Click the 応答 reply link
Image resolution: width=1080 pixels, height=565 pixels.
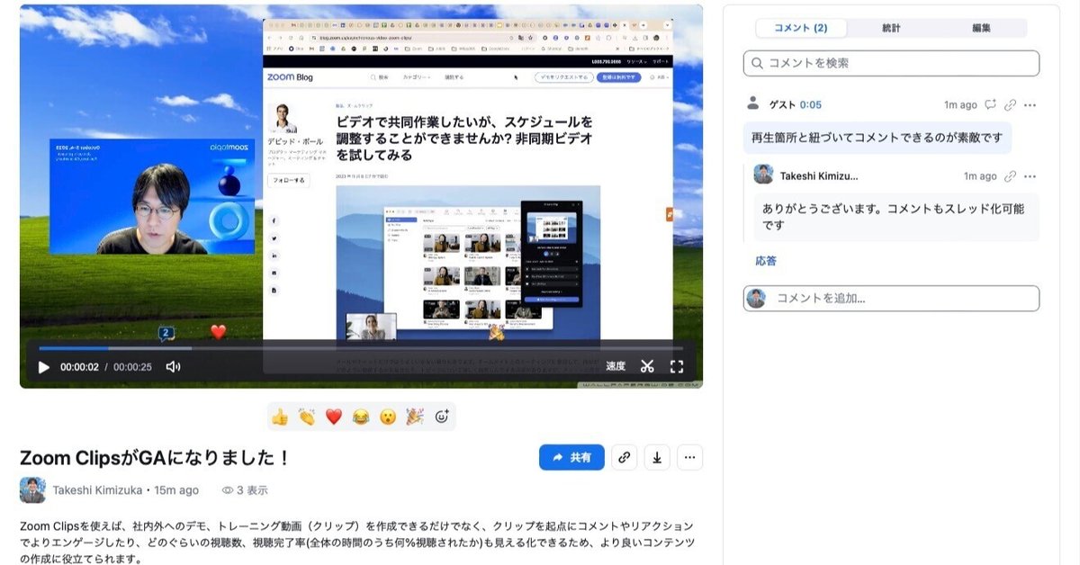pos(765,261)
